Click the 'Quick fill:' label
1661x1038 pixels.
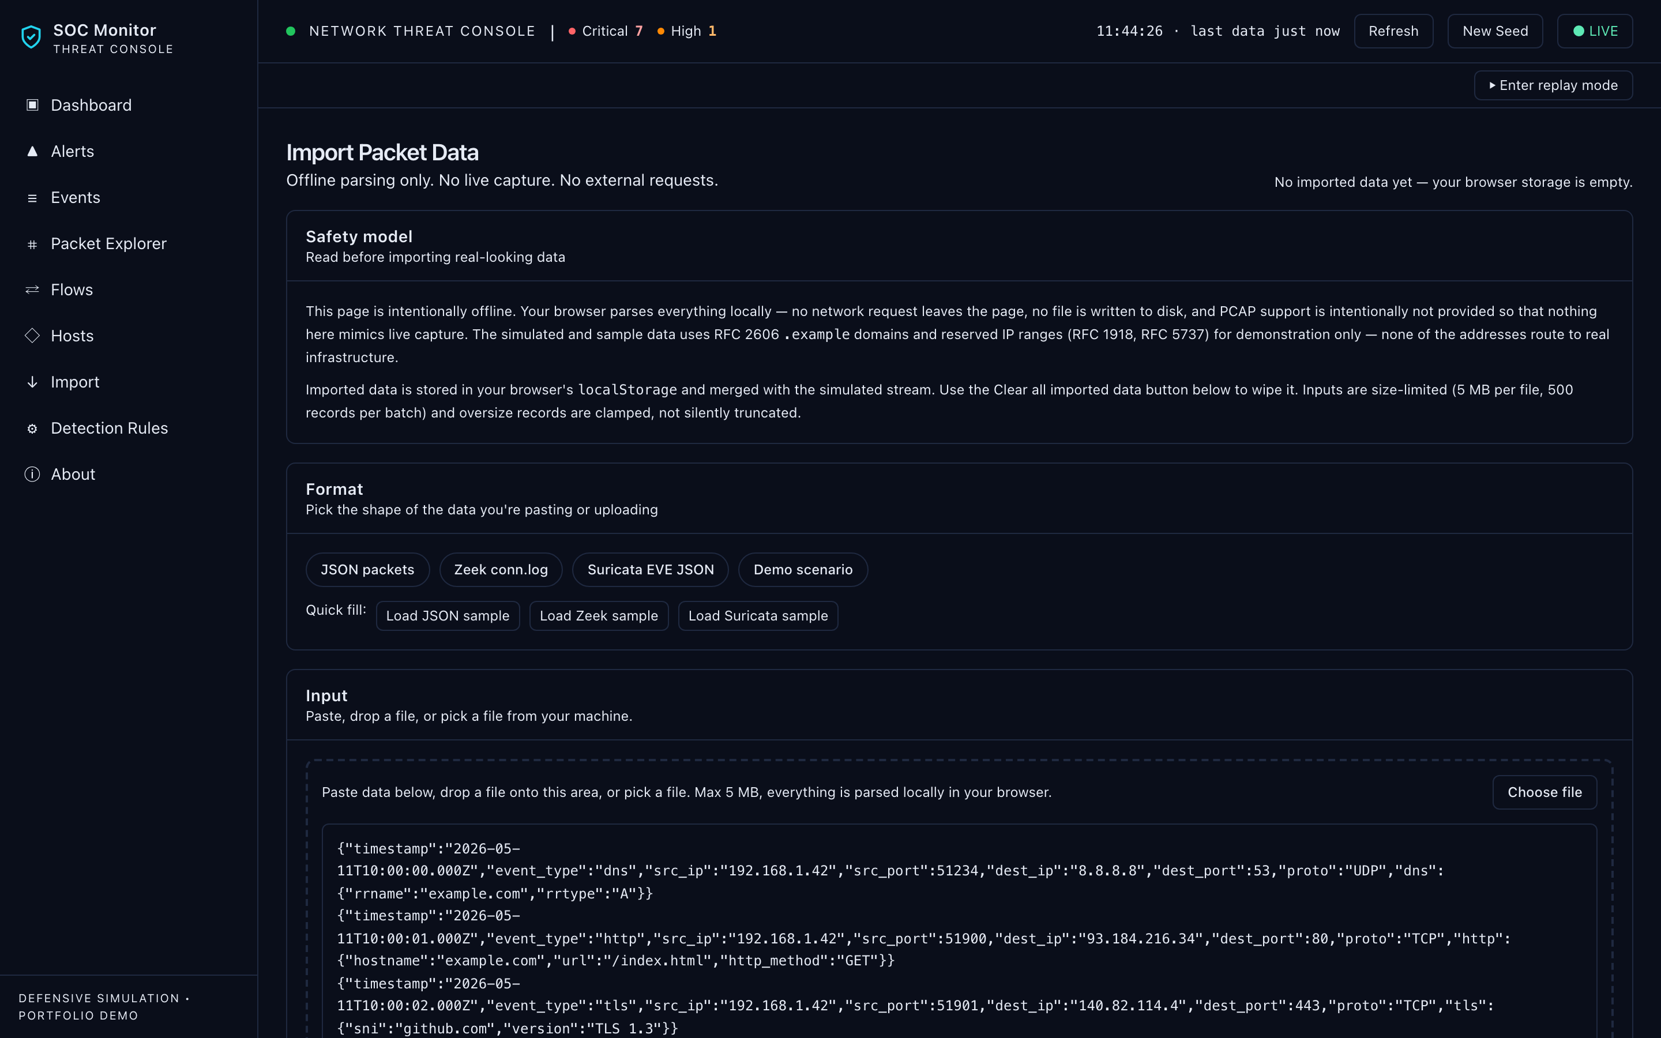[336, 610]
